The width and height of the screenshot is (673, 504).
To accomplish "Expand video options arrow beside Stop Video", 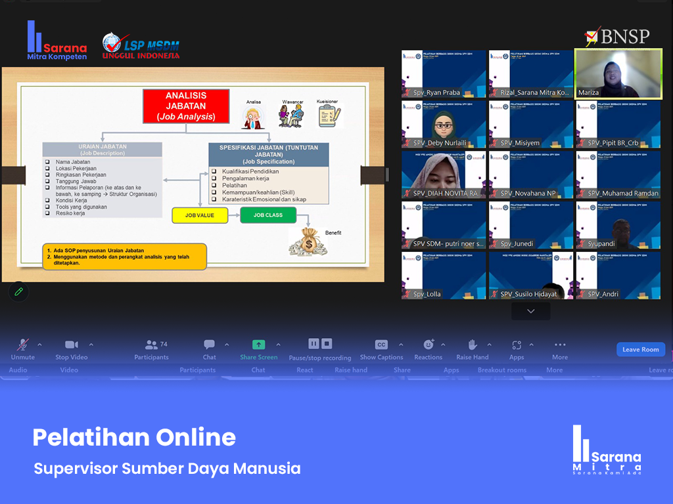I will pyautogui.click(x=91, y=345).
